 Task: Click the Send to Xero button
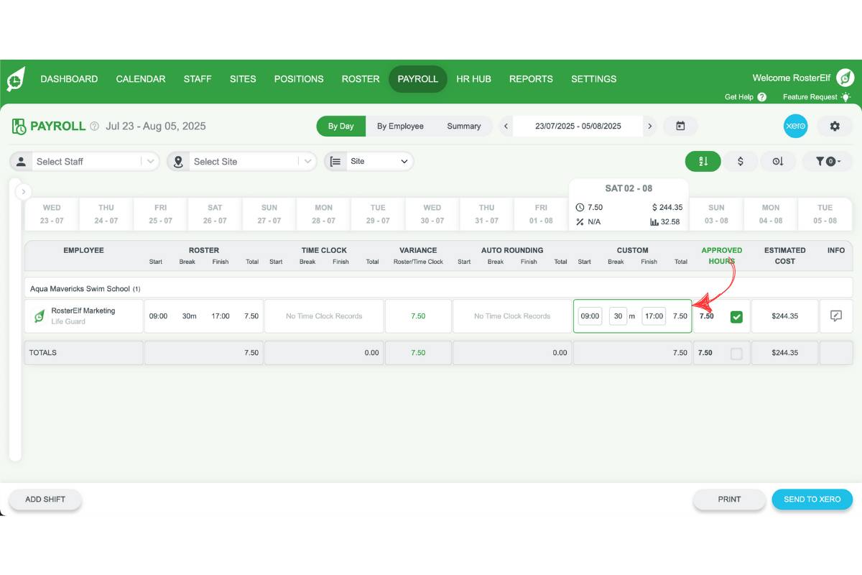click(812, 500)
